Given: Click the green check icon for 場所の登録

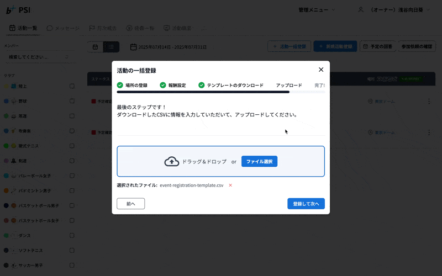Looking at the screenshot, I should click(x=120, y=86).
